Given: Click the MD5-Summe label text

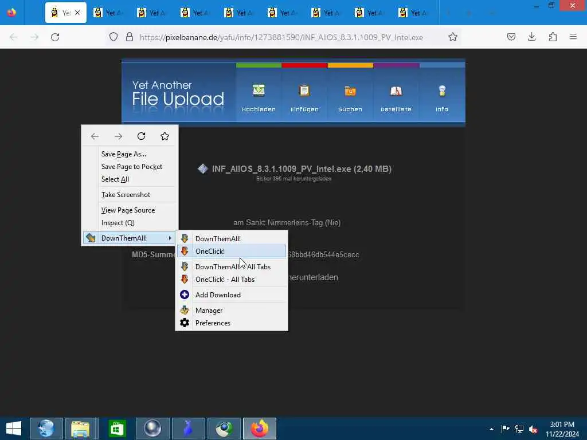Looking at the screenshot, I should (x=154, y=254).
